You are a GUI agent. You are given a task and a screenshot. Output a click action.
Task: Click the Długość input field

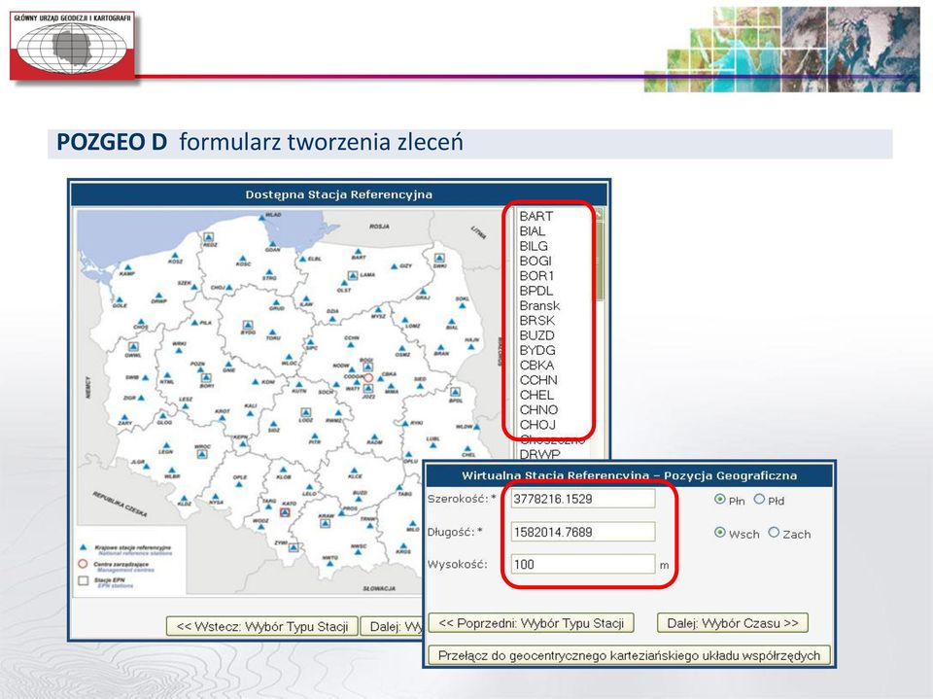point(582,532)
